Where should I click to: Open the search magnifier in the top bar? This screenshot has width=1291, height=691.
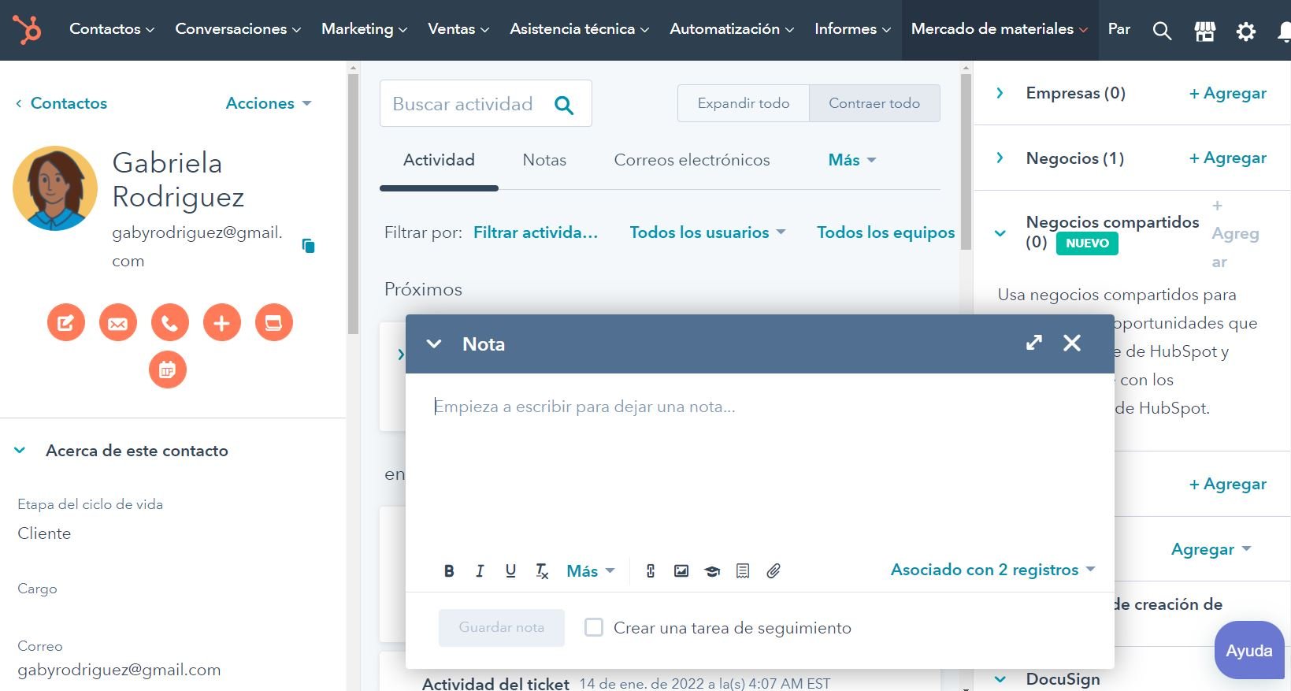(x=1162, y=31)
